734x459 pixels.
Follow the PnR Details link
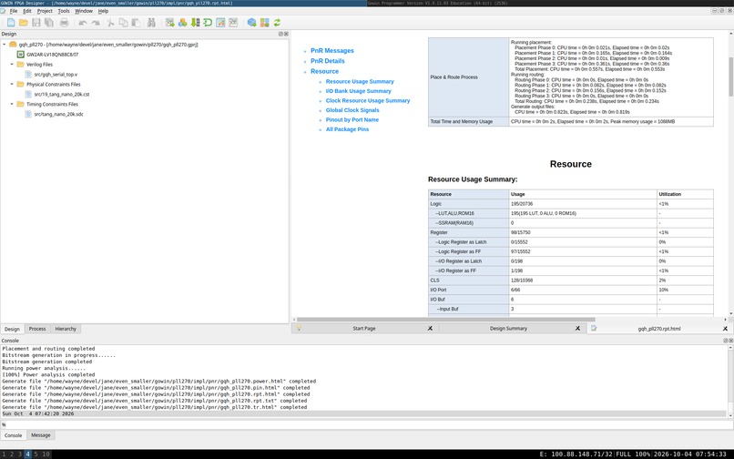327,61
